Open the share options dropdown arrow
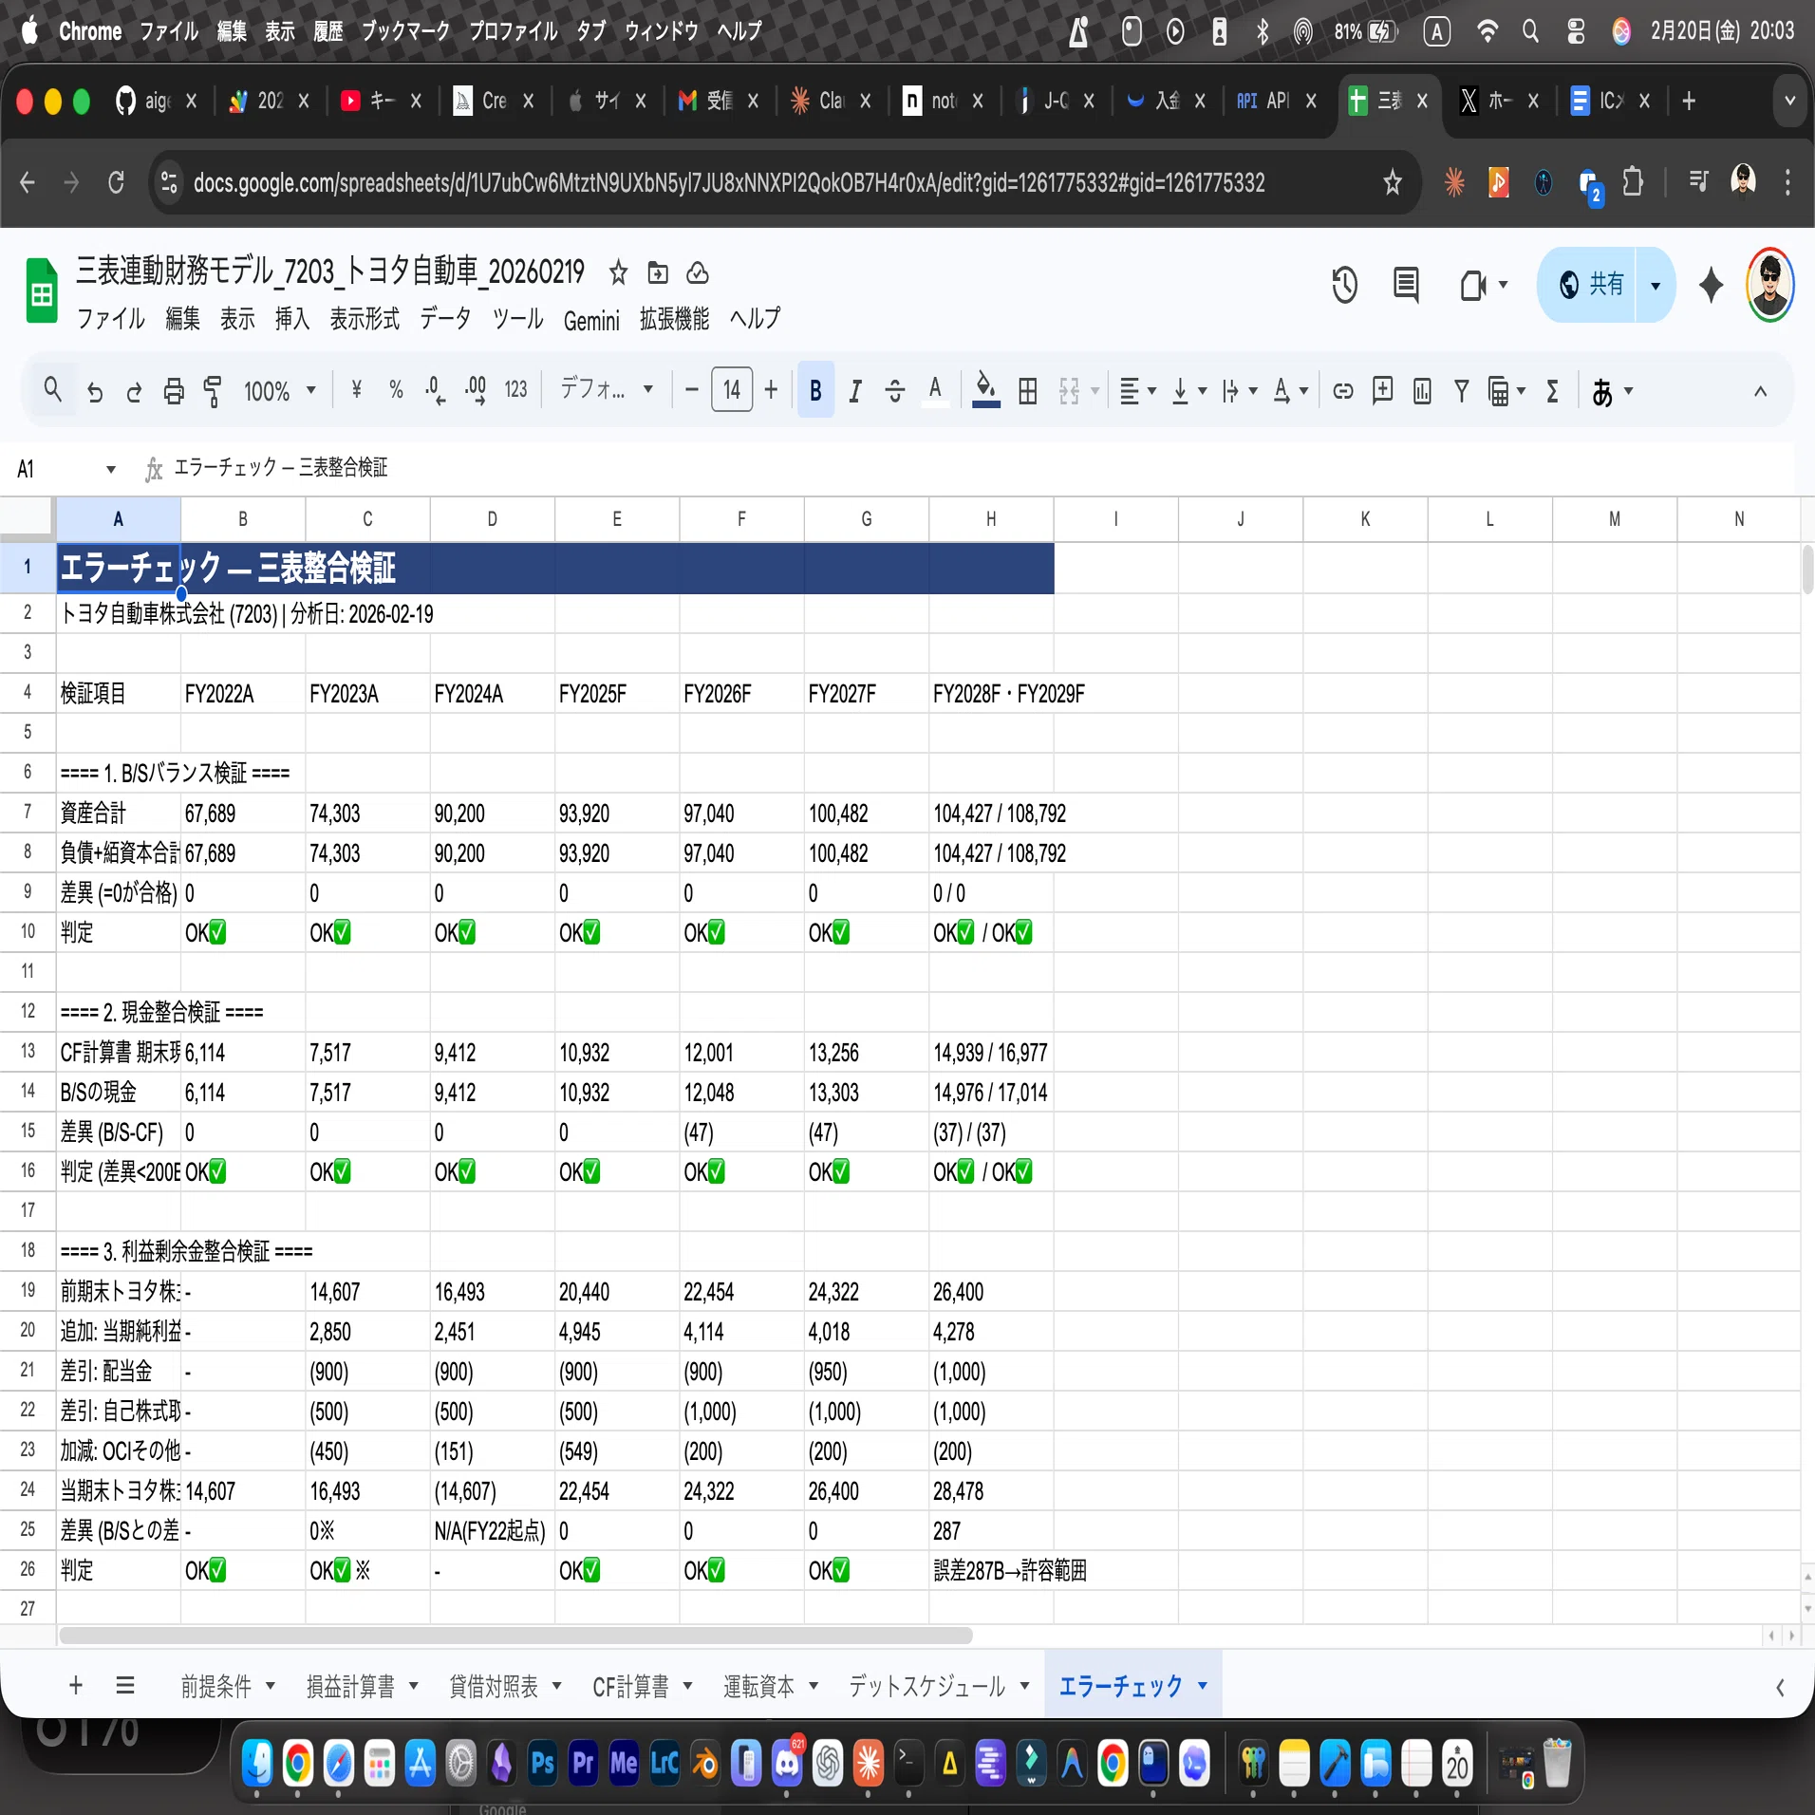The width and height of the screenshot is (1815, 1815). point(1656,285)
